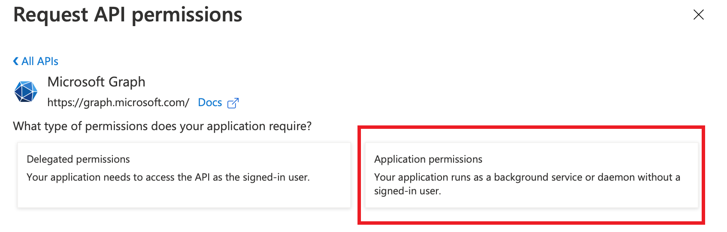This screenshot has height=232, width=727.
Task: Click the Microsoft Graph polyhedron logo
Action: (26, 92)
